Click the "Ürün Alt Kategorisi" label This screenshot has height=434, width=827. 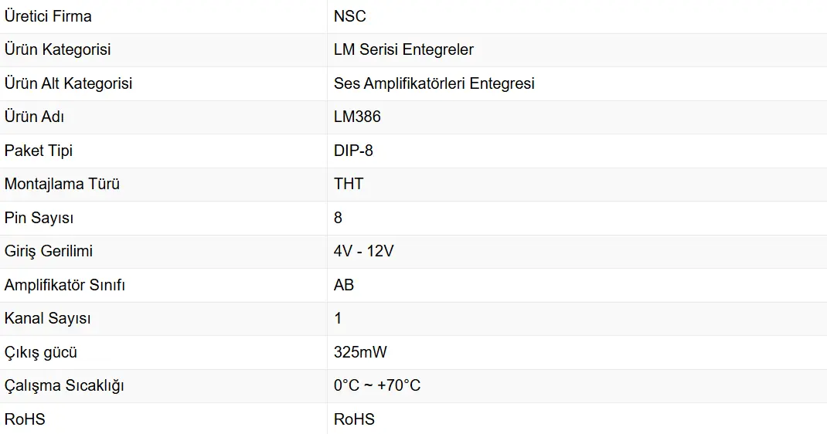68,83
